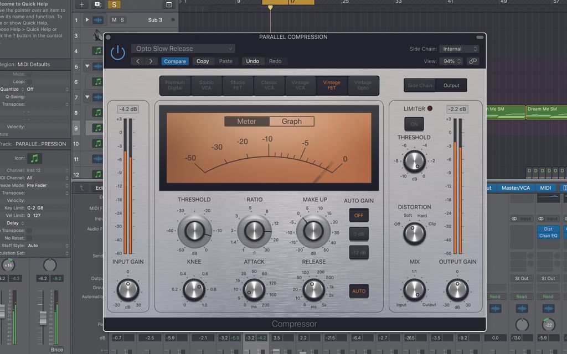Switch to the Graph meter view
Viewport: 567px width, 354px height.
tap(292, 121)
